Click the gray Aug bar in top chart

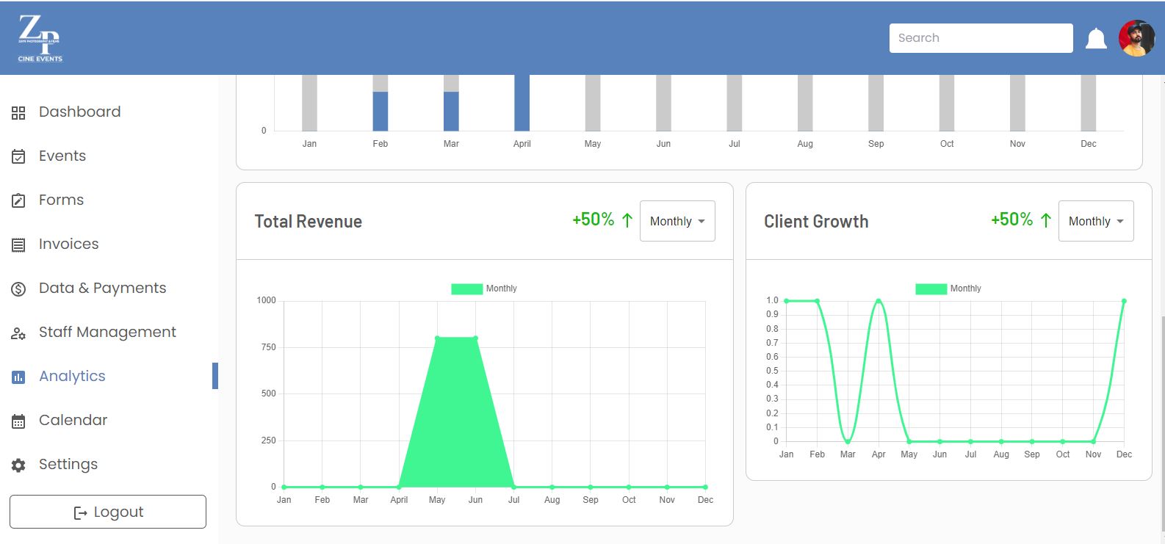click(805, 103)
